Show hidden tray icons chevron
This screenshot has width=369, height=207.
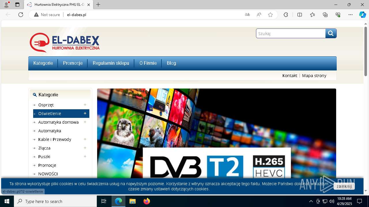click(x=311, y=201)
